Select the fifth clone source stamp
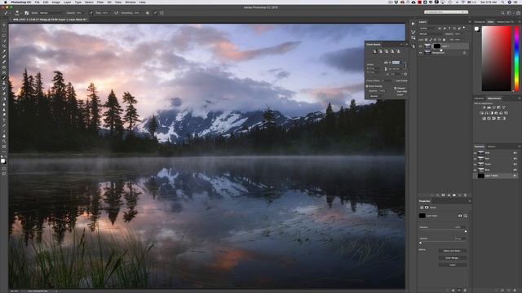This screenshot has height=293, width=522. 398,51
